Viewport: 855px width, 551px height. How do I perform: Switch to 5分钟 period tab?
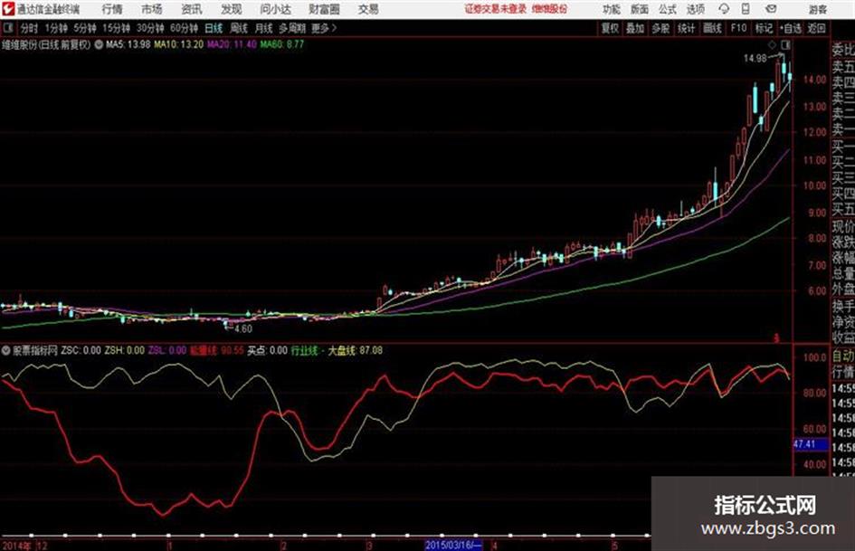pos(84,28)
